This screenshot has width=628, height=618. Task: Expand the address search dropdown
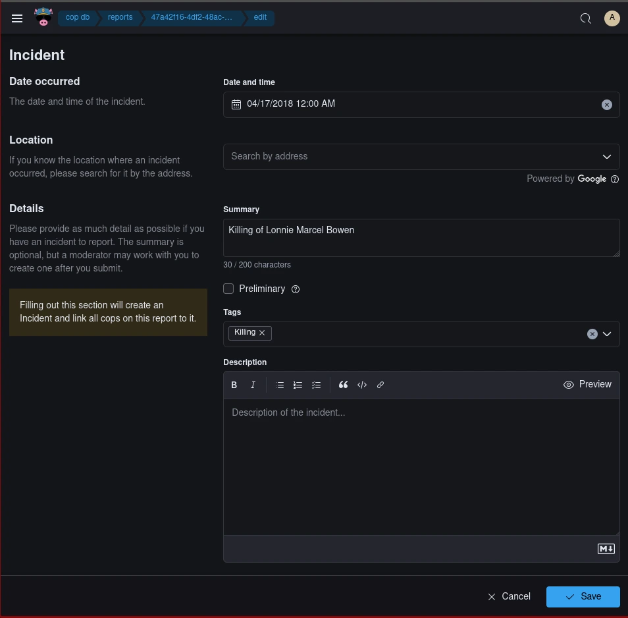pyautogui.click(x=607, y=157)
